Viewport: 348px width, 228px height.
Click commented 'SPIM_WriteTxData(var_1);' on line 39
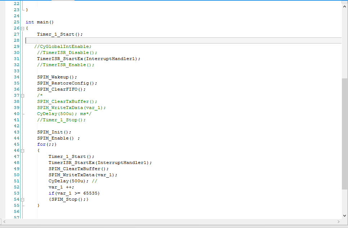72,108
